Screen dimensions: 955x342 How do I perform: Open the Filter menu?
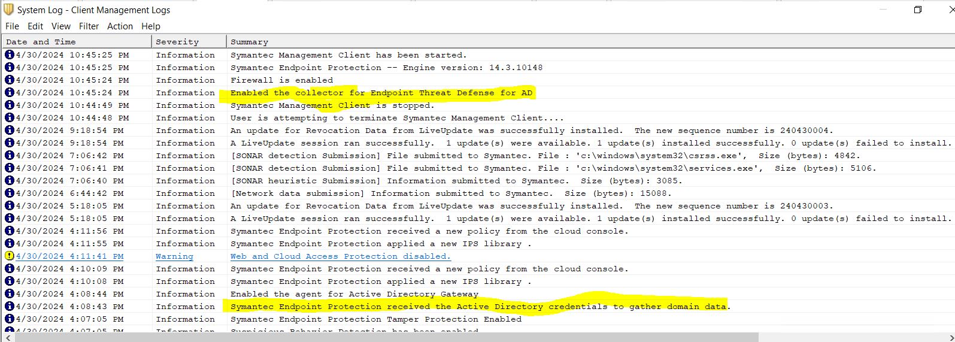tap(89, 26)
